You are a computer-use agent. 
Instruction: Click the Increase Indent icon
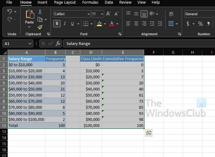tap(160, 24)
